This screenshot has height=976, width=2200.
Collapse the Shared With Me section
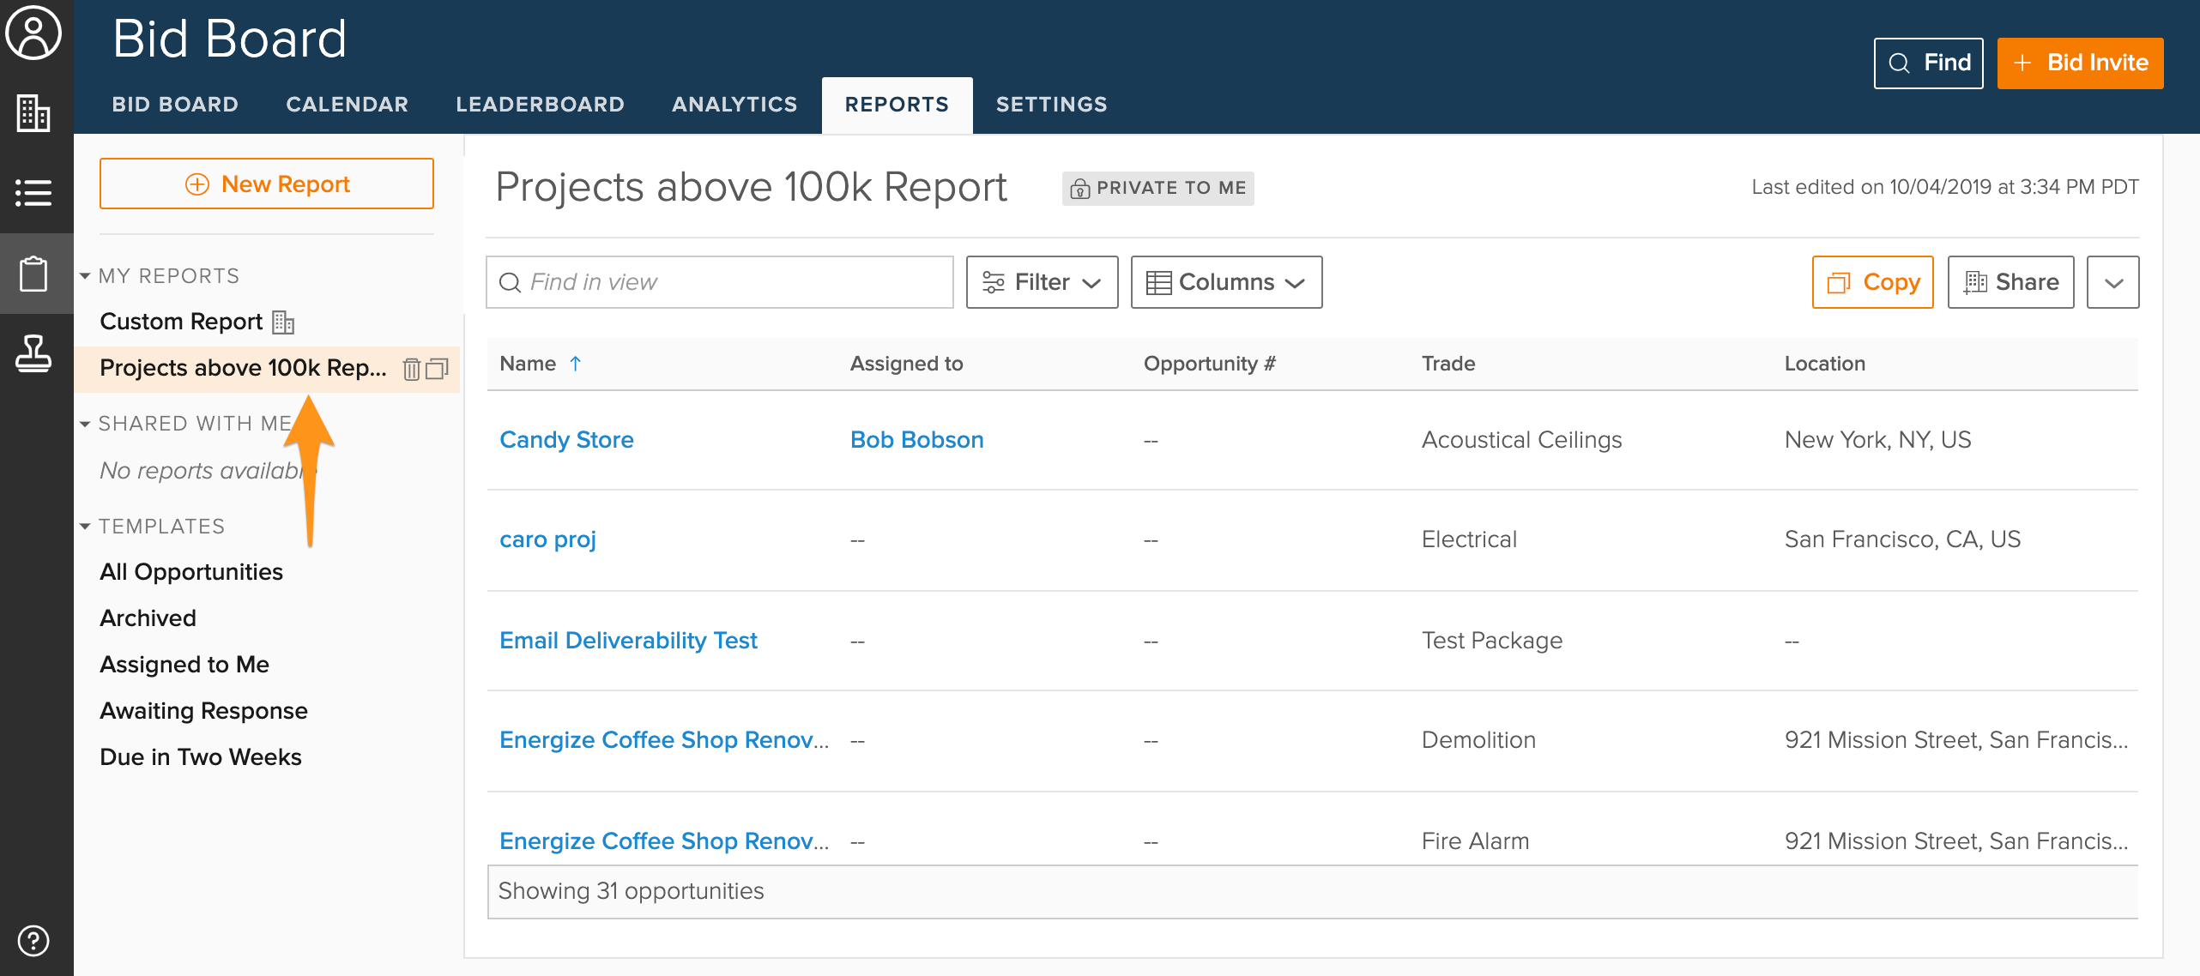tap(85, 424)
